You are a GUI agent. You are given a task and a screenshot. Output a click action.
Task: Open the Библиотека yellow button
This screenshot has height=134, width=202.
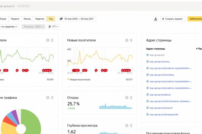195,19
